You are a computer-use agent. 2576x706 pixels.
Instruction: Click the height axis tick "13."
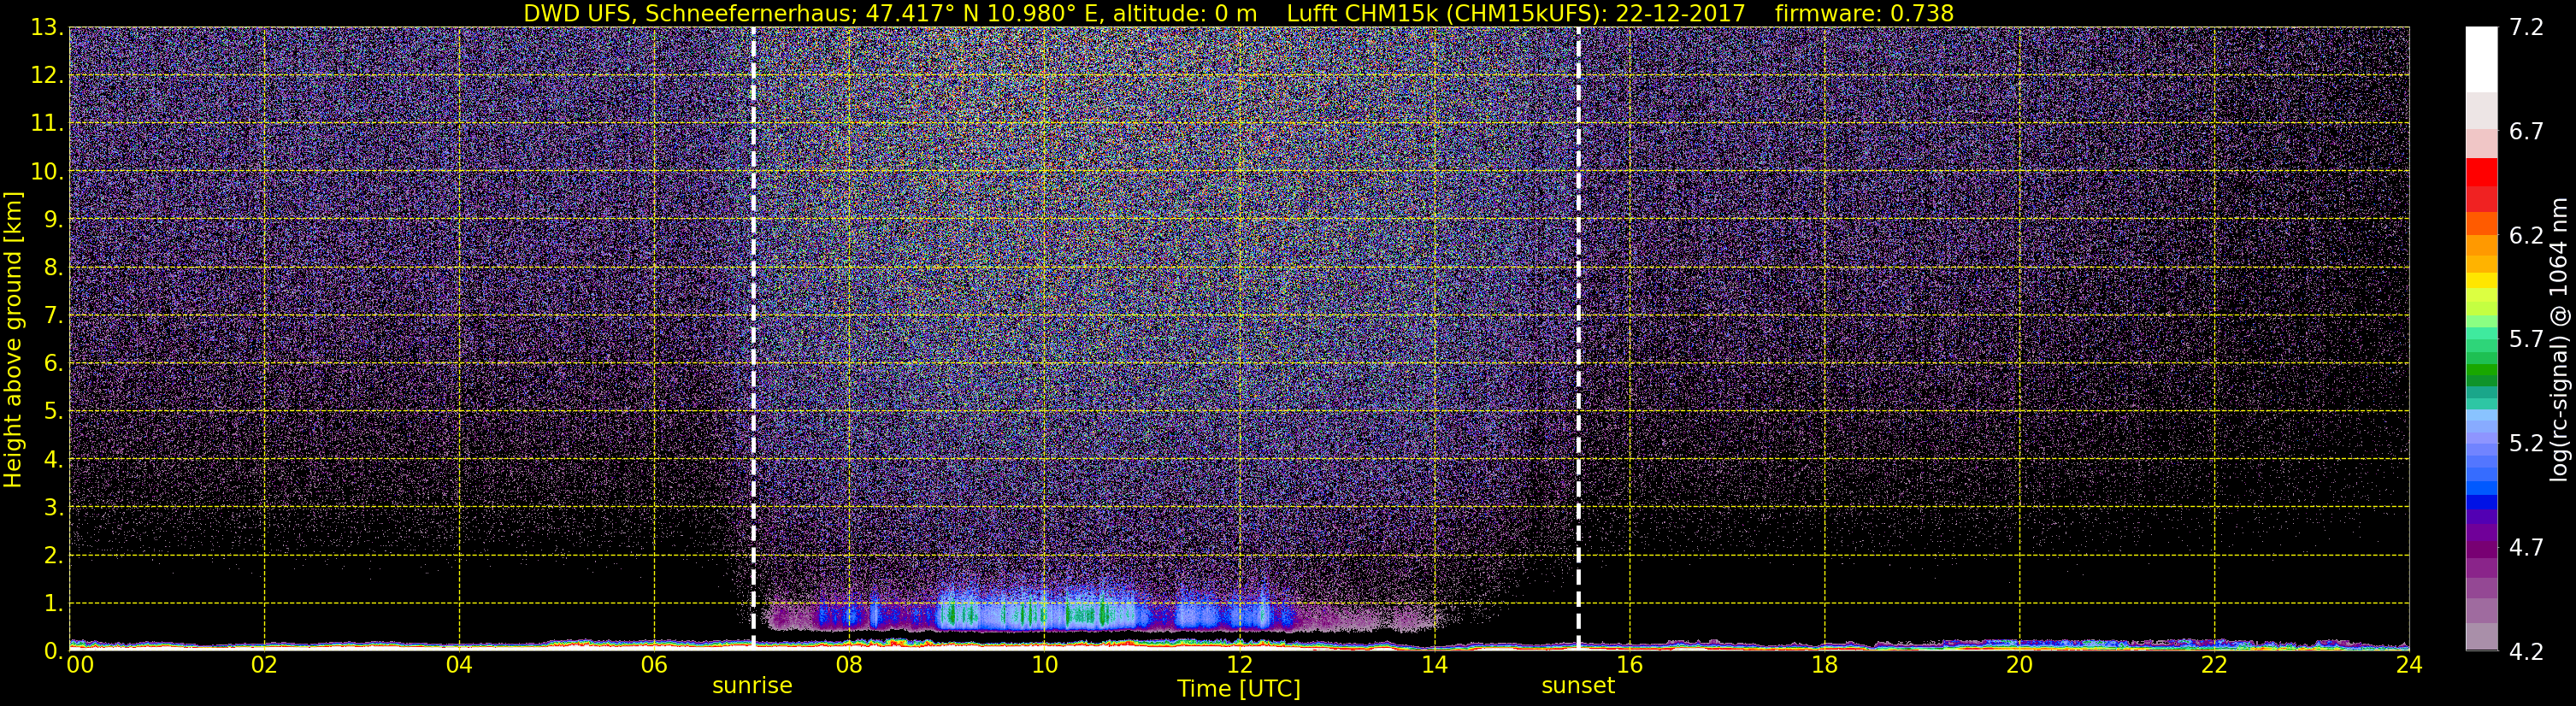[47, 28]
